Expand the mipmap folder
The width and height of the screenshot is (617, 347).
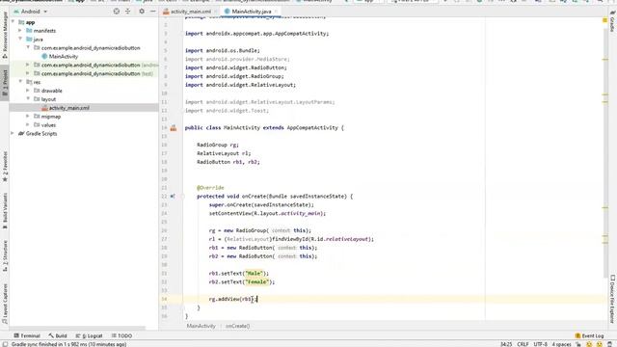pos(28,117)
